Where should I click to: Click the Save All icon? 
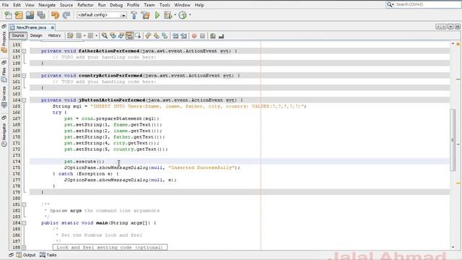click(x=41, y=15)
